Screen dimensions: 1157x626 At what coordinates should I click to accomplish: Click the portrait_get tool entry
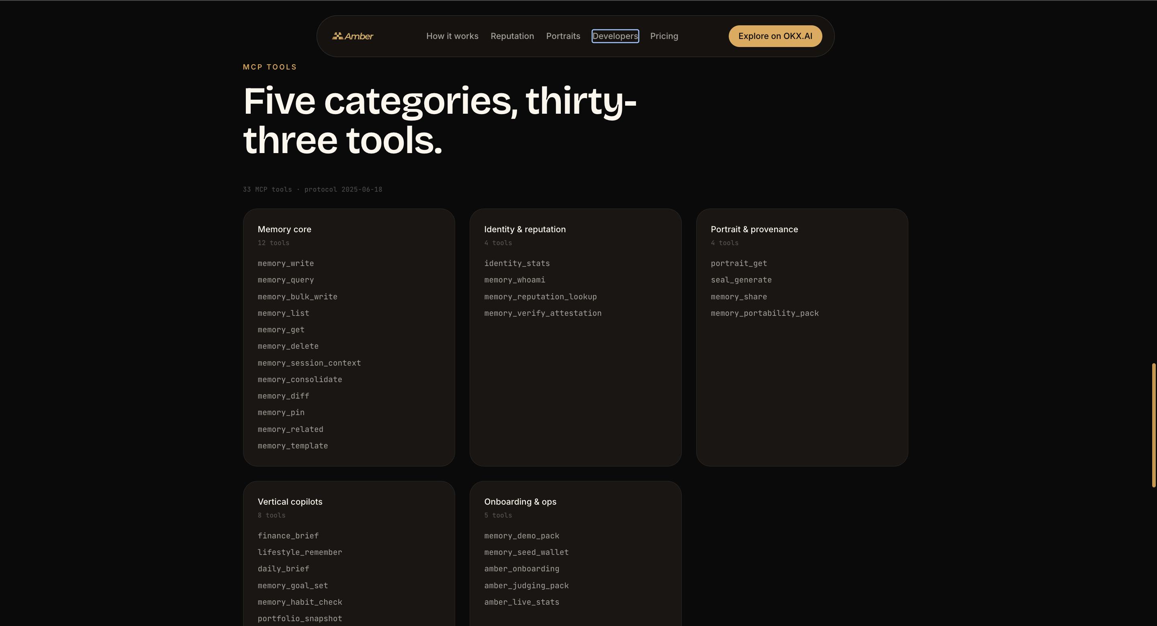point(738,264)
